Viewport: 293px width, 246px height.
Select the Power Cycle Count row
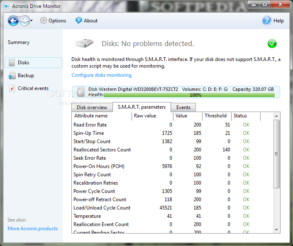pos(173,191)
